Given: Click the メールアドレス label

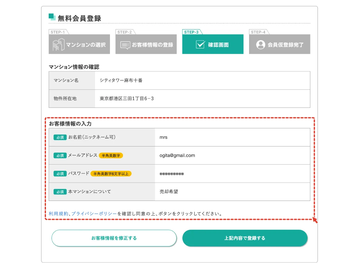Looking at the screenshot, I should point(83,155).
